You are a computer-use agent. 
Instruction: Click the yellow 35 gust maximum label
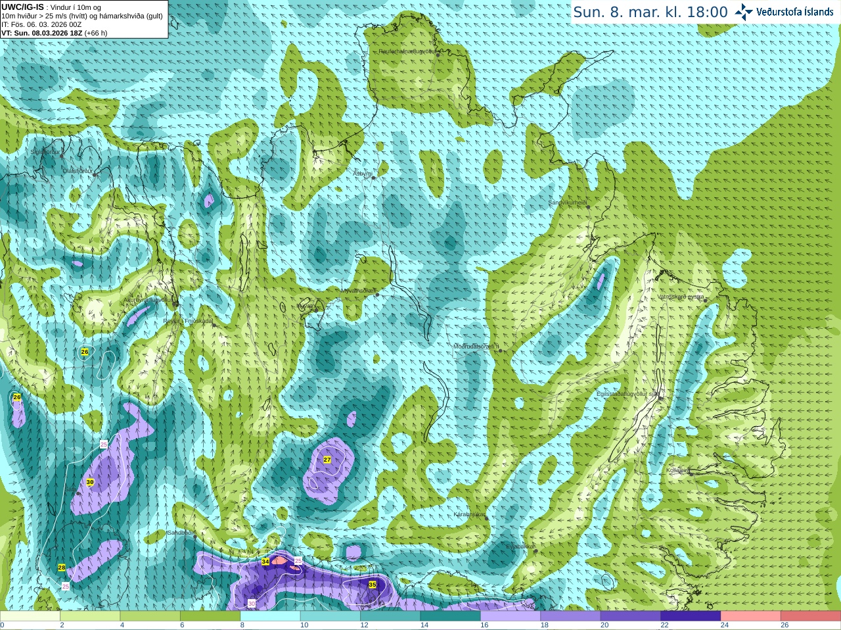[373, 584]
